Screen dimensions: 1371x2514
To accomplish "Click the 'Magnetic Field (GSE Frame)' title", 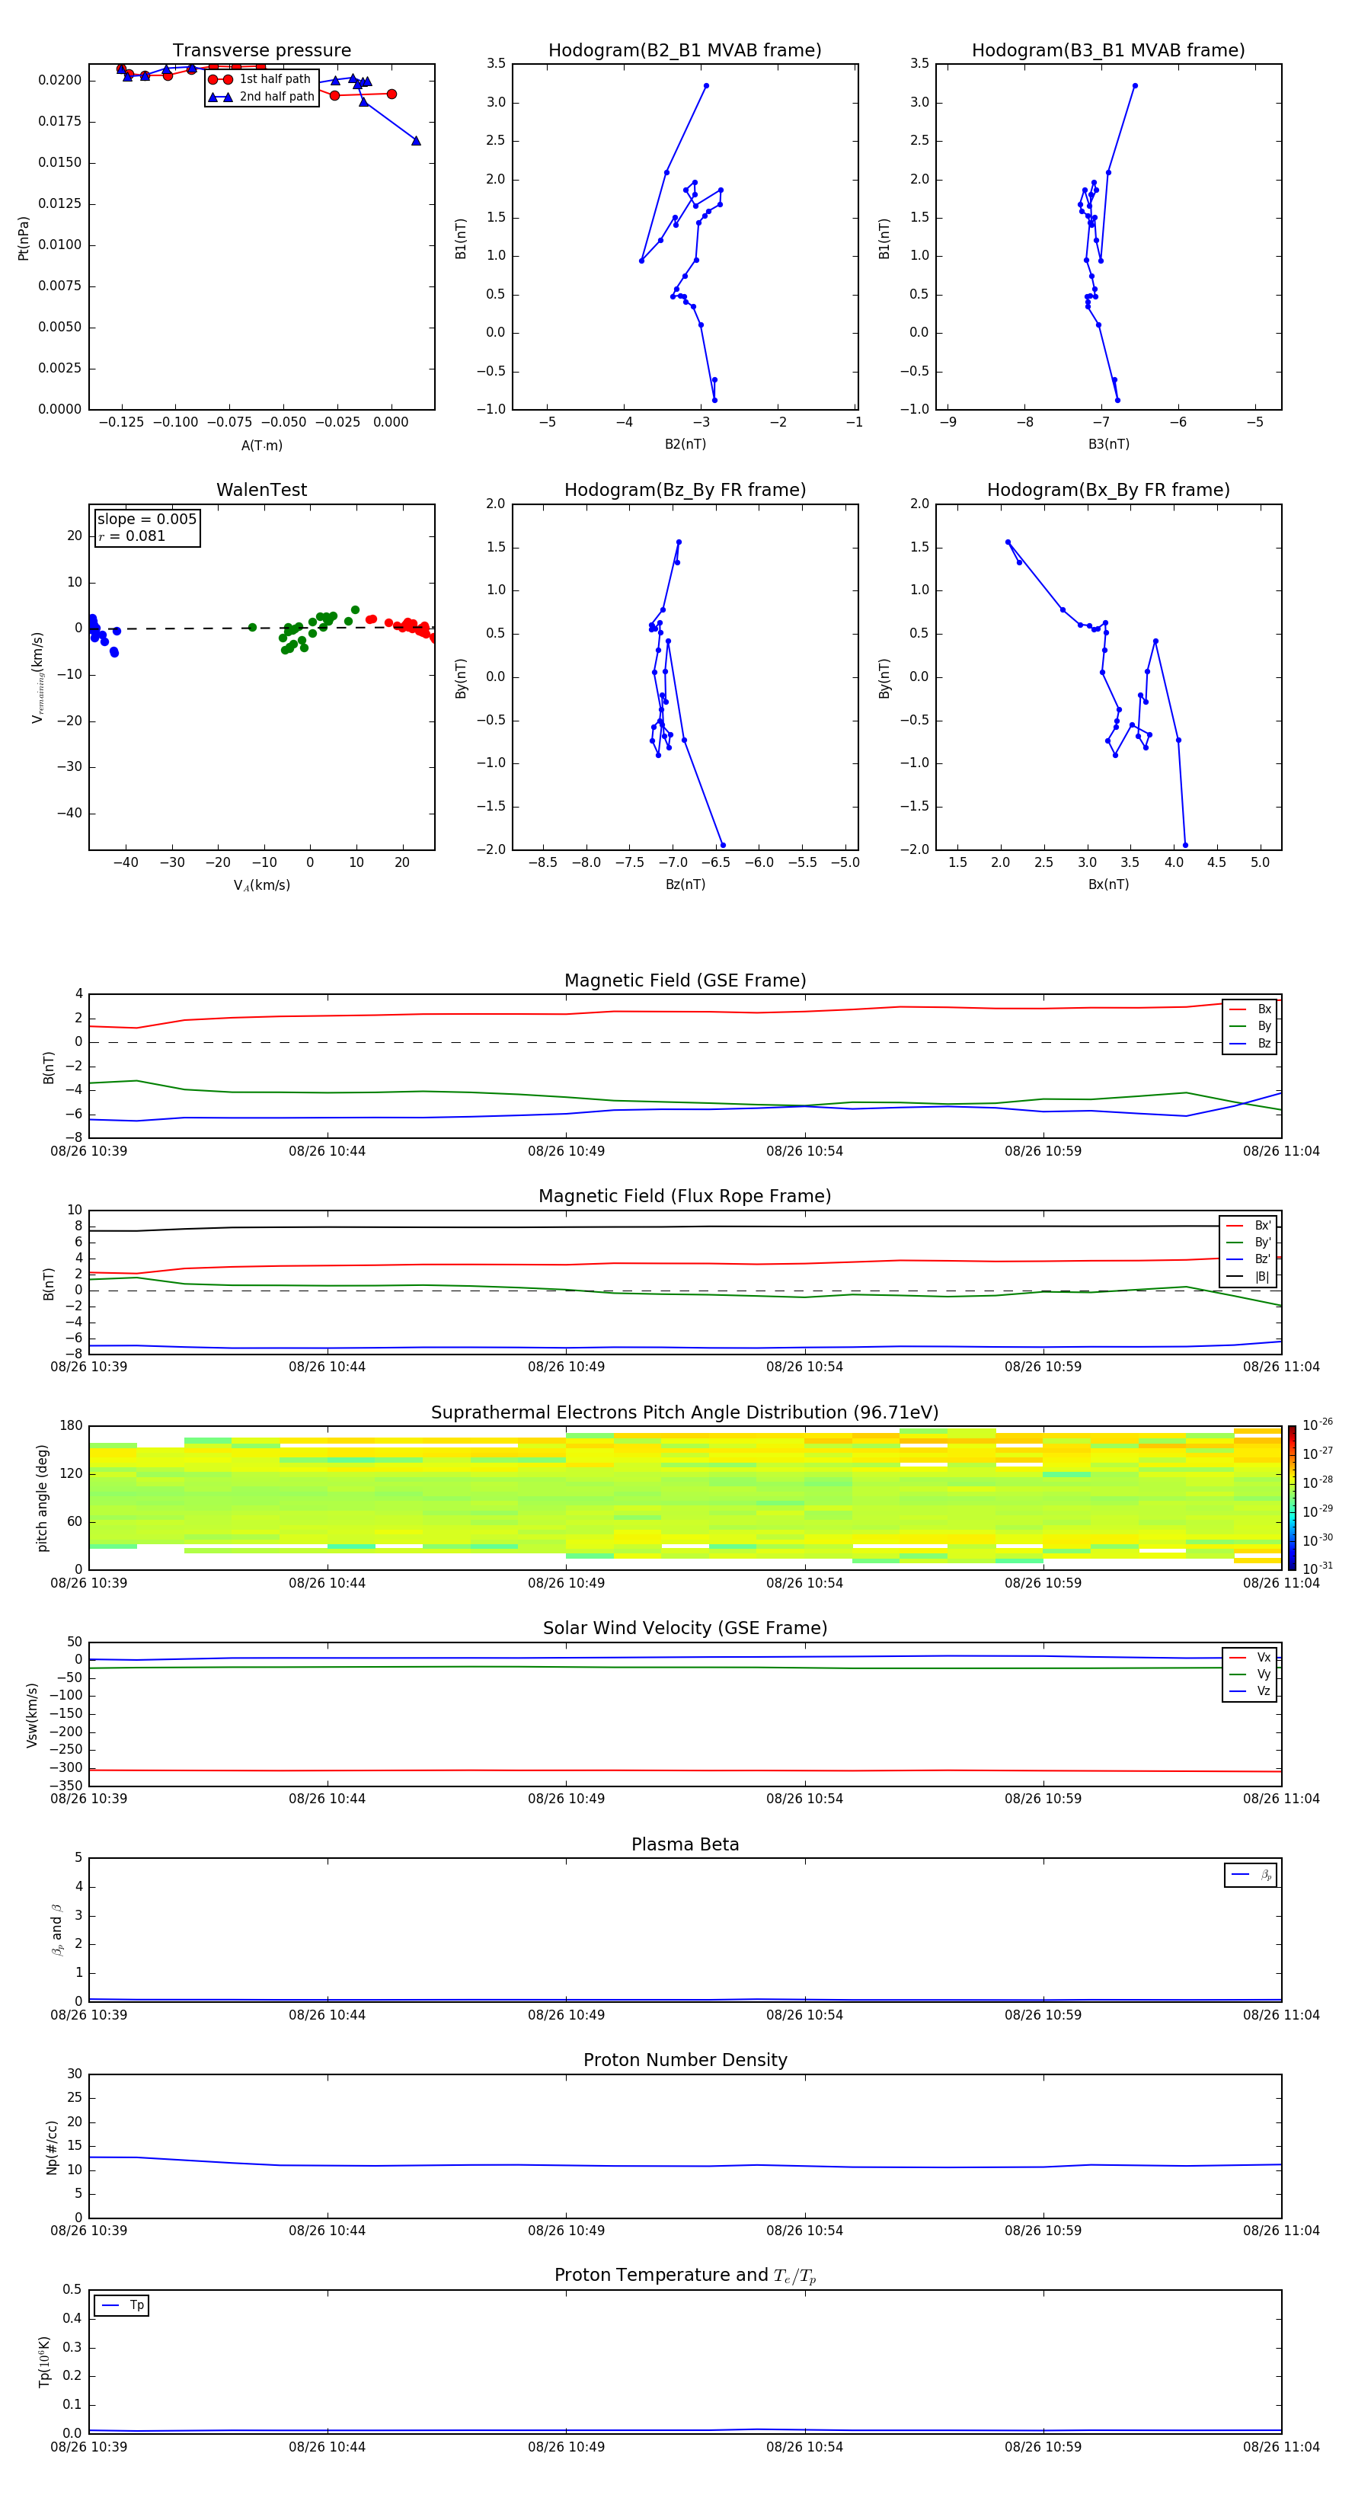I will 685,980.
